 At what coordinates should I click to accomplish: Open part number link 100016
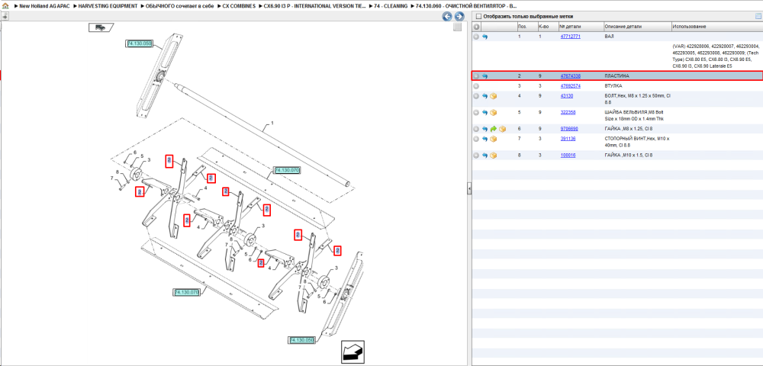click(x=568, y=156)
